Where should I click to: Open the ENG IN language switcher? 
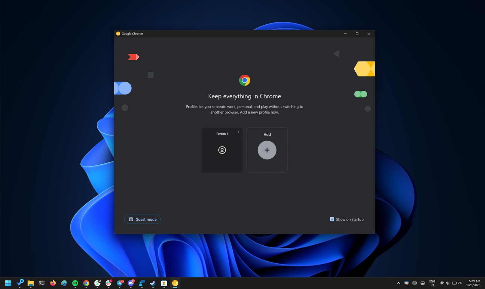click(x=432, y=283)
